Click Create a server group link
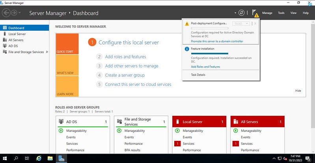The width and height of the screenshot is (315, 163). 125,75
